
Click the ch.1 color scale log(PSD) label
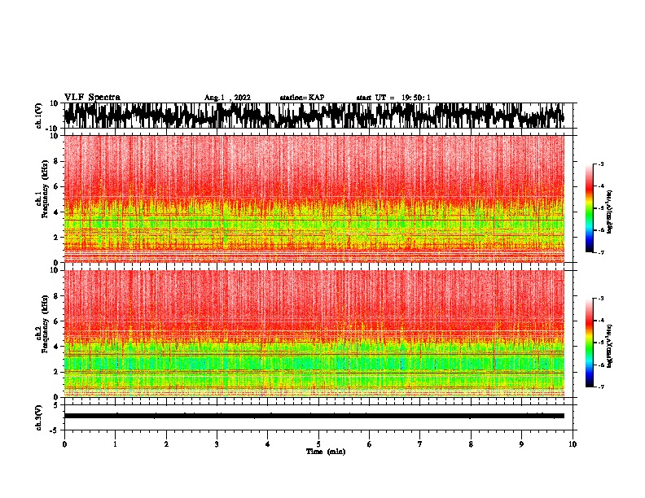pyautogui.click(x=610, y=212)
